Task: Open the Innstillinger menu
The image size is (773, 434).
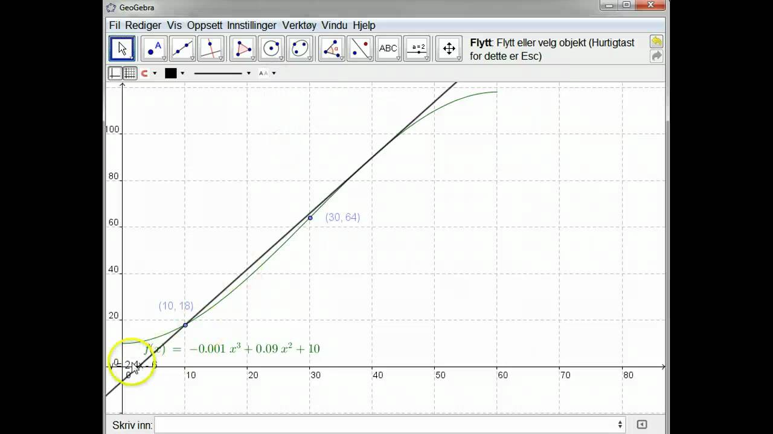Action: (252, 25)
